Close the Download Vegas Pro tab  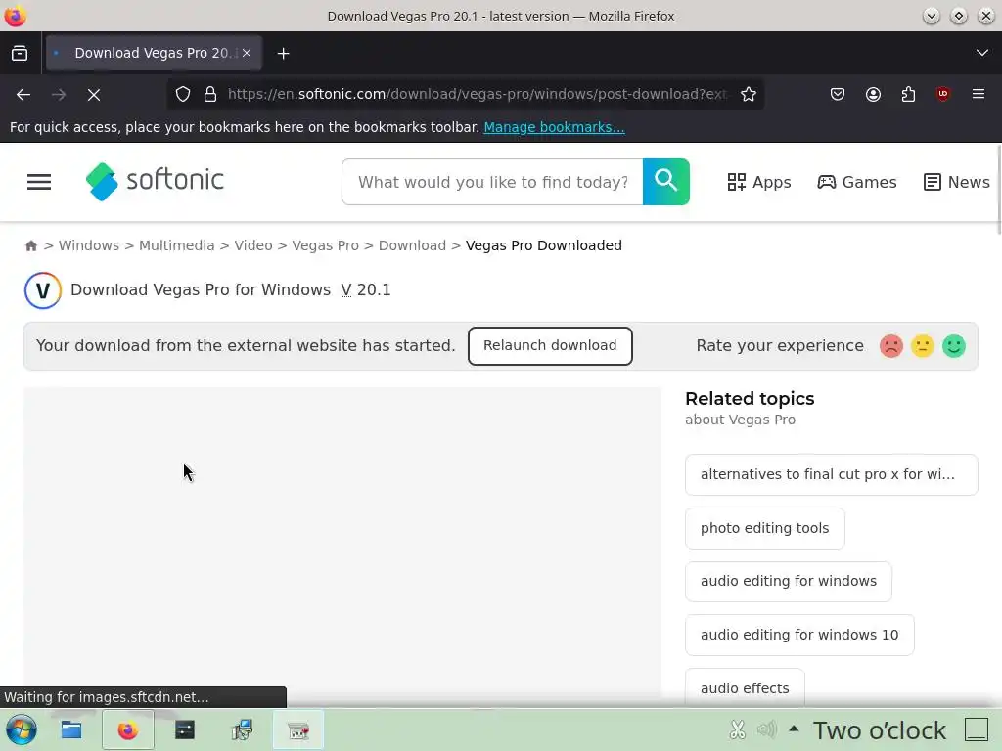tap(247, 53)
